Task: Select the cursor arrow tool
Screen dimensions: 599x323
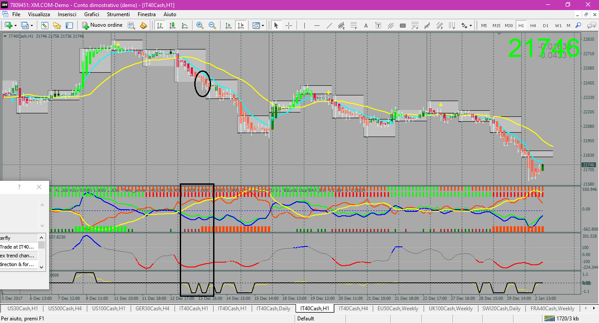Action: point(276,25)
